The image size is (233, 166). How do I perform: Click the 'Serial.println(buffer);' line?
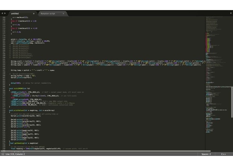[21, 78]
